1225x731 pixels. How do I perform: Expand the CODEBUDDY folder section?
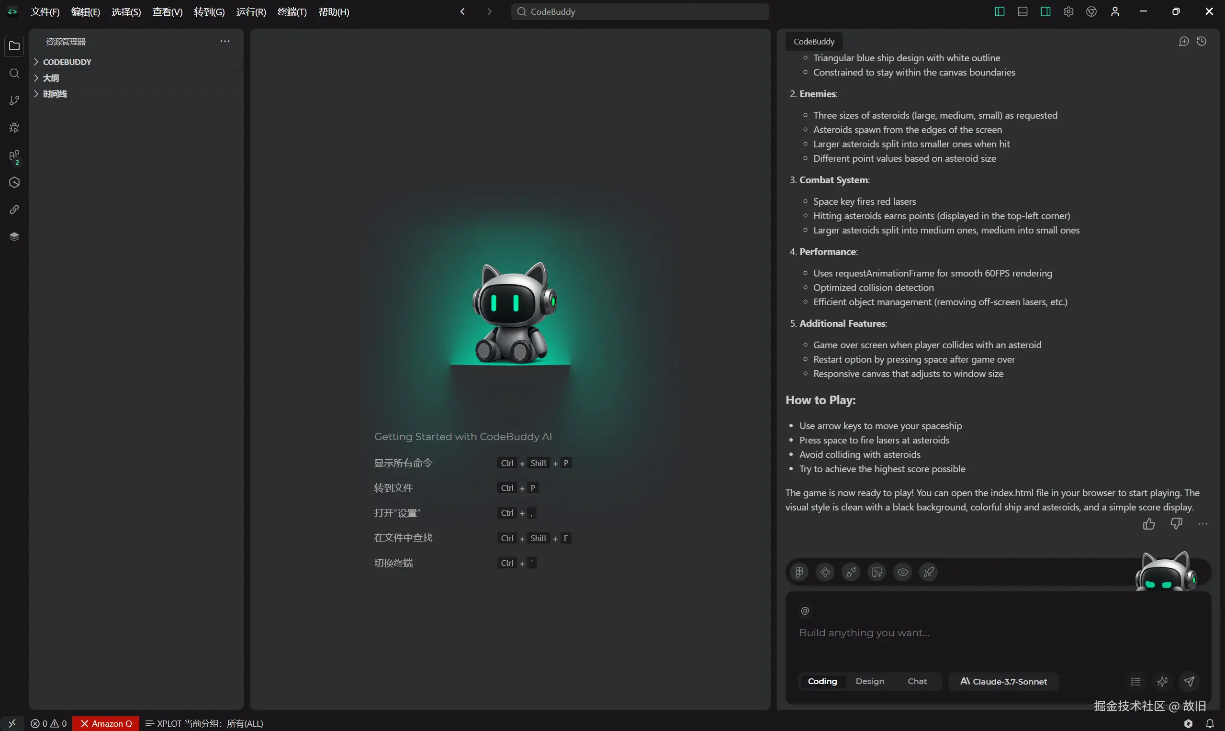(x=67, y=62)
